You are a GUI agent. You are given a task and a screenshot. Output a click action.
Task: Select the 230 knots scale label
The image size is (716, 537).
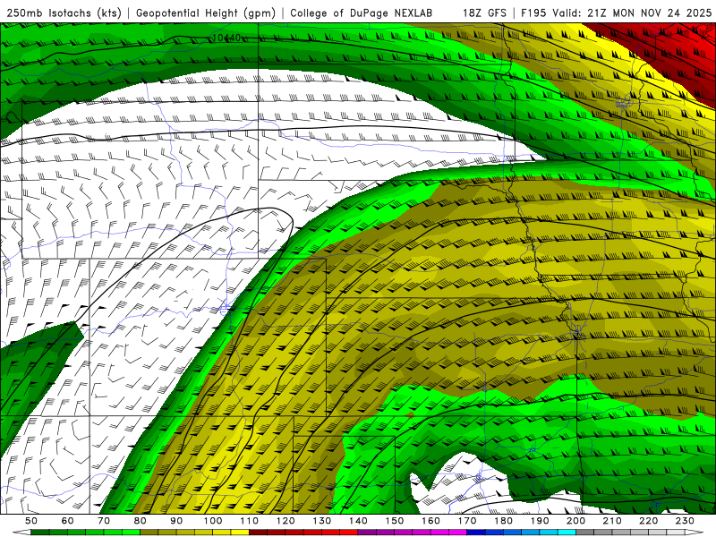pyautogui.click(x=685, y=521)
